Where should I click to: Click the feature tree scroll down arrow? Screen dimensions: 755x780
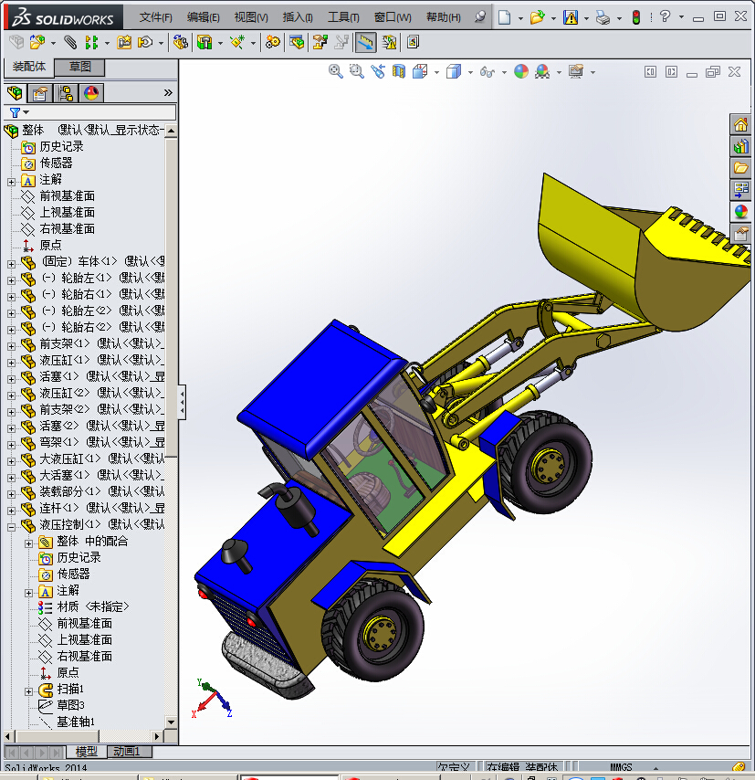(x=171, y=722)
